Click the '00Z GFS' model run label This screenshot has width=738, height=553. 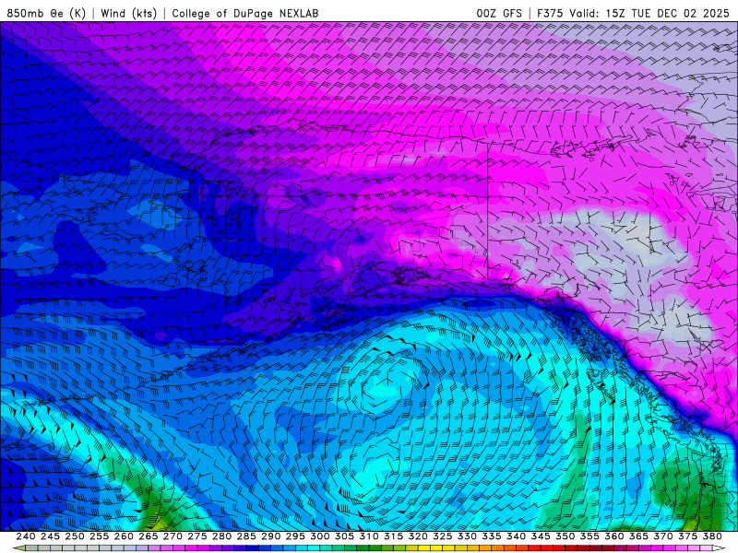(499, 13)
